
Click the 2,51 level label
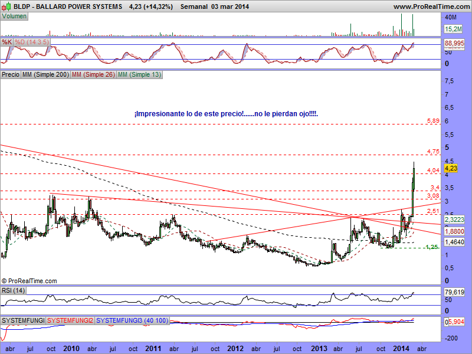(433, 211)
